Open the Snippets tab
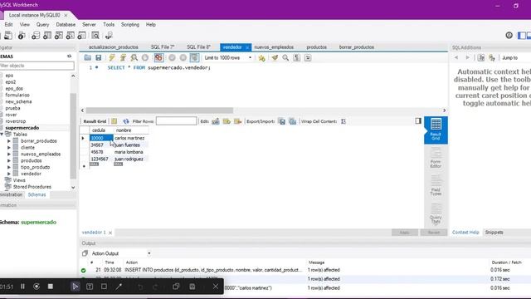Image resolution: width=531 pixels, height=299 pixels. tap(494, 233)
